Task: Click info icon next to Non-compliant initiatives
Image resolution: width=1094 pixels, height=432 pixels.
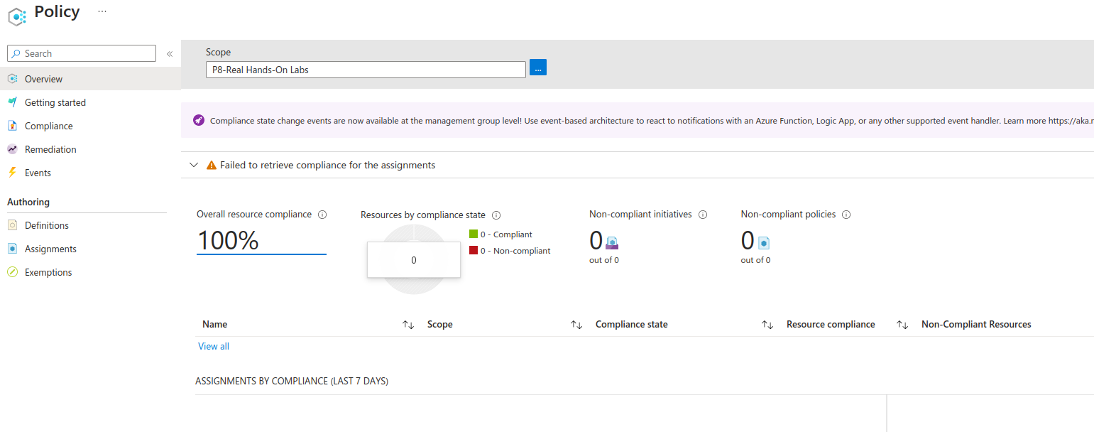Action: click(703, 215)
